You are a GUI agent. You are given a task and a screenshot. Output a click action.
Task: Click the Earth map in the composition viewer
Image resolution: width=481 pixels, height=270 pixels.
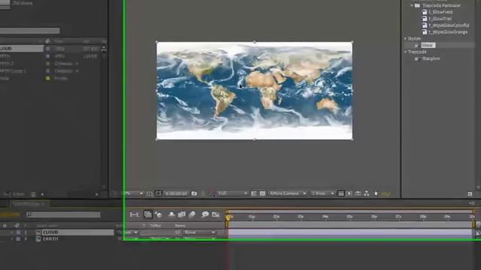(254, 91)
